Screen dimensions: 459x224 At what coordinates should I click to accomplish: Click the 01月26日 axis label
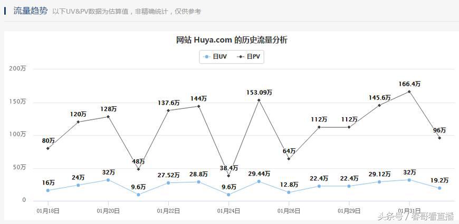(289, 210)
